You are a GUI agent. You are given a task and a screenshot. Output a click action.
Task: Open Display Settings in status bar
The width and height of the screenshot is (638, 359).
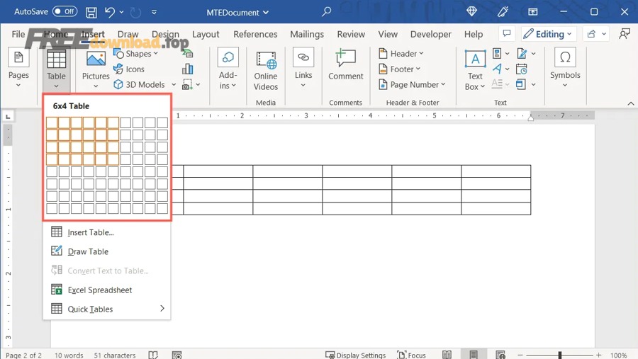[355, 355]
